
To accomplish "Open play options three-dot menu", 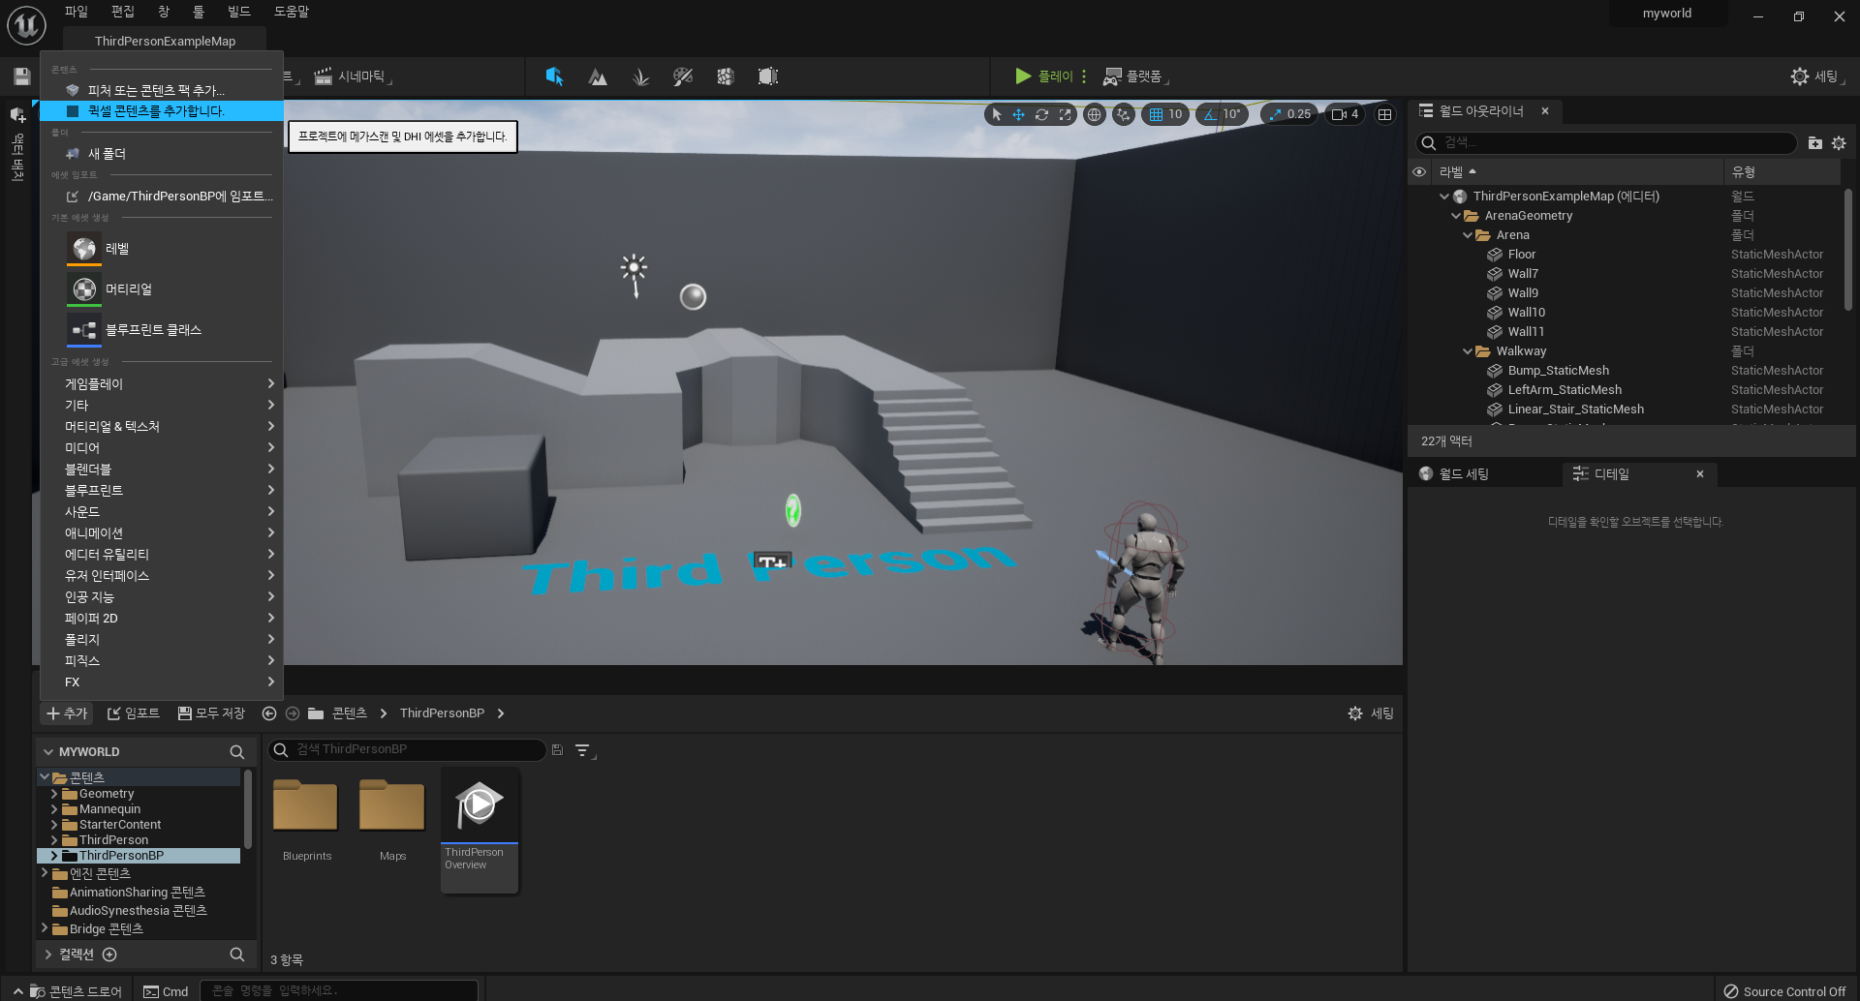I will pos(1084,76).
